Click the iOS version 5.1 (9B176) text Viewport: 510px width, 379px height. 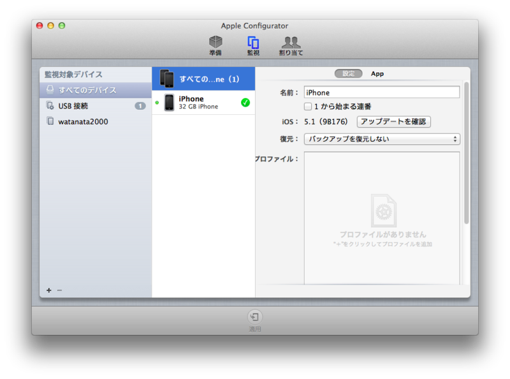[326, 121]
